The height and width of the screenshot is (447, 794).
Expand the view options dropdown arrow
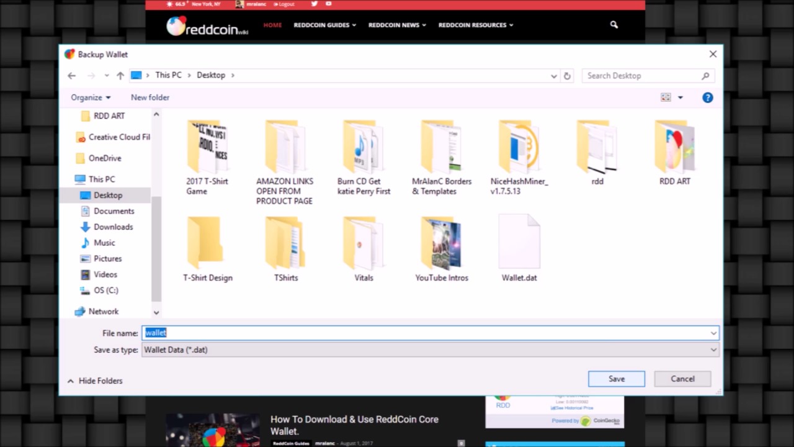[x=680, y=97]
